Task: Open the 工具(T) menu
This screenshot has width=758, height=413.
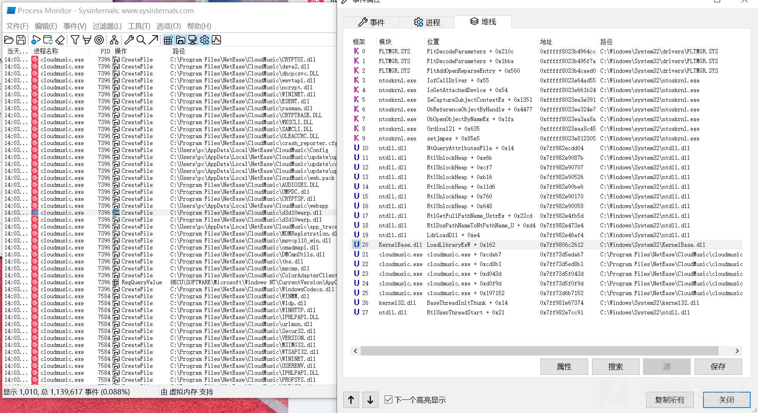Action: coord(139,26)
